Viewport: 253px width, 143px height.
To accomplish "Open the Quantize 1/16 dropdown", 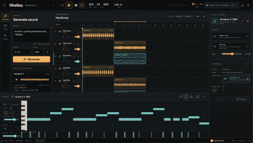I will (x=11, y=129).
